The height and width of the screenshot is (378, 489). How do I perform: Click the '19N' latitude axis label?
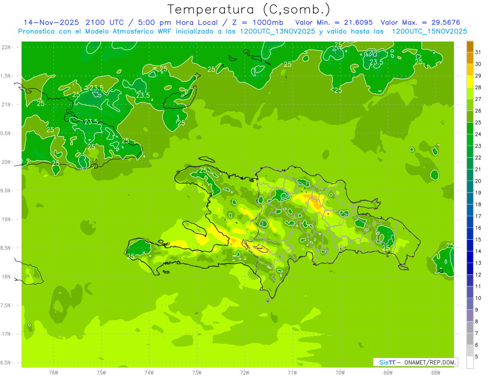click(x=7, y=219)
